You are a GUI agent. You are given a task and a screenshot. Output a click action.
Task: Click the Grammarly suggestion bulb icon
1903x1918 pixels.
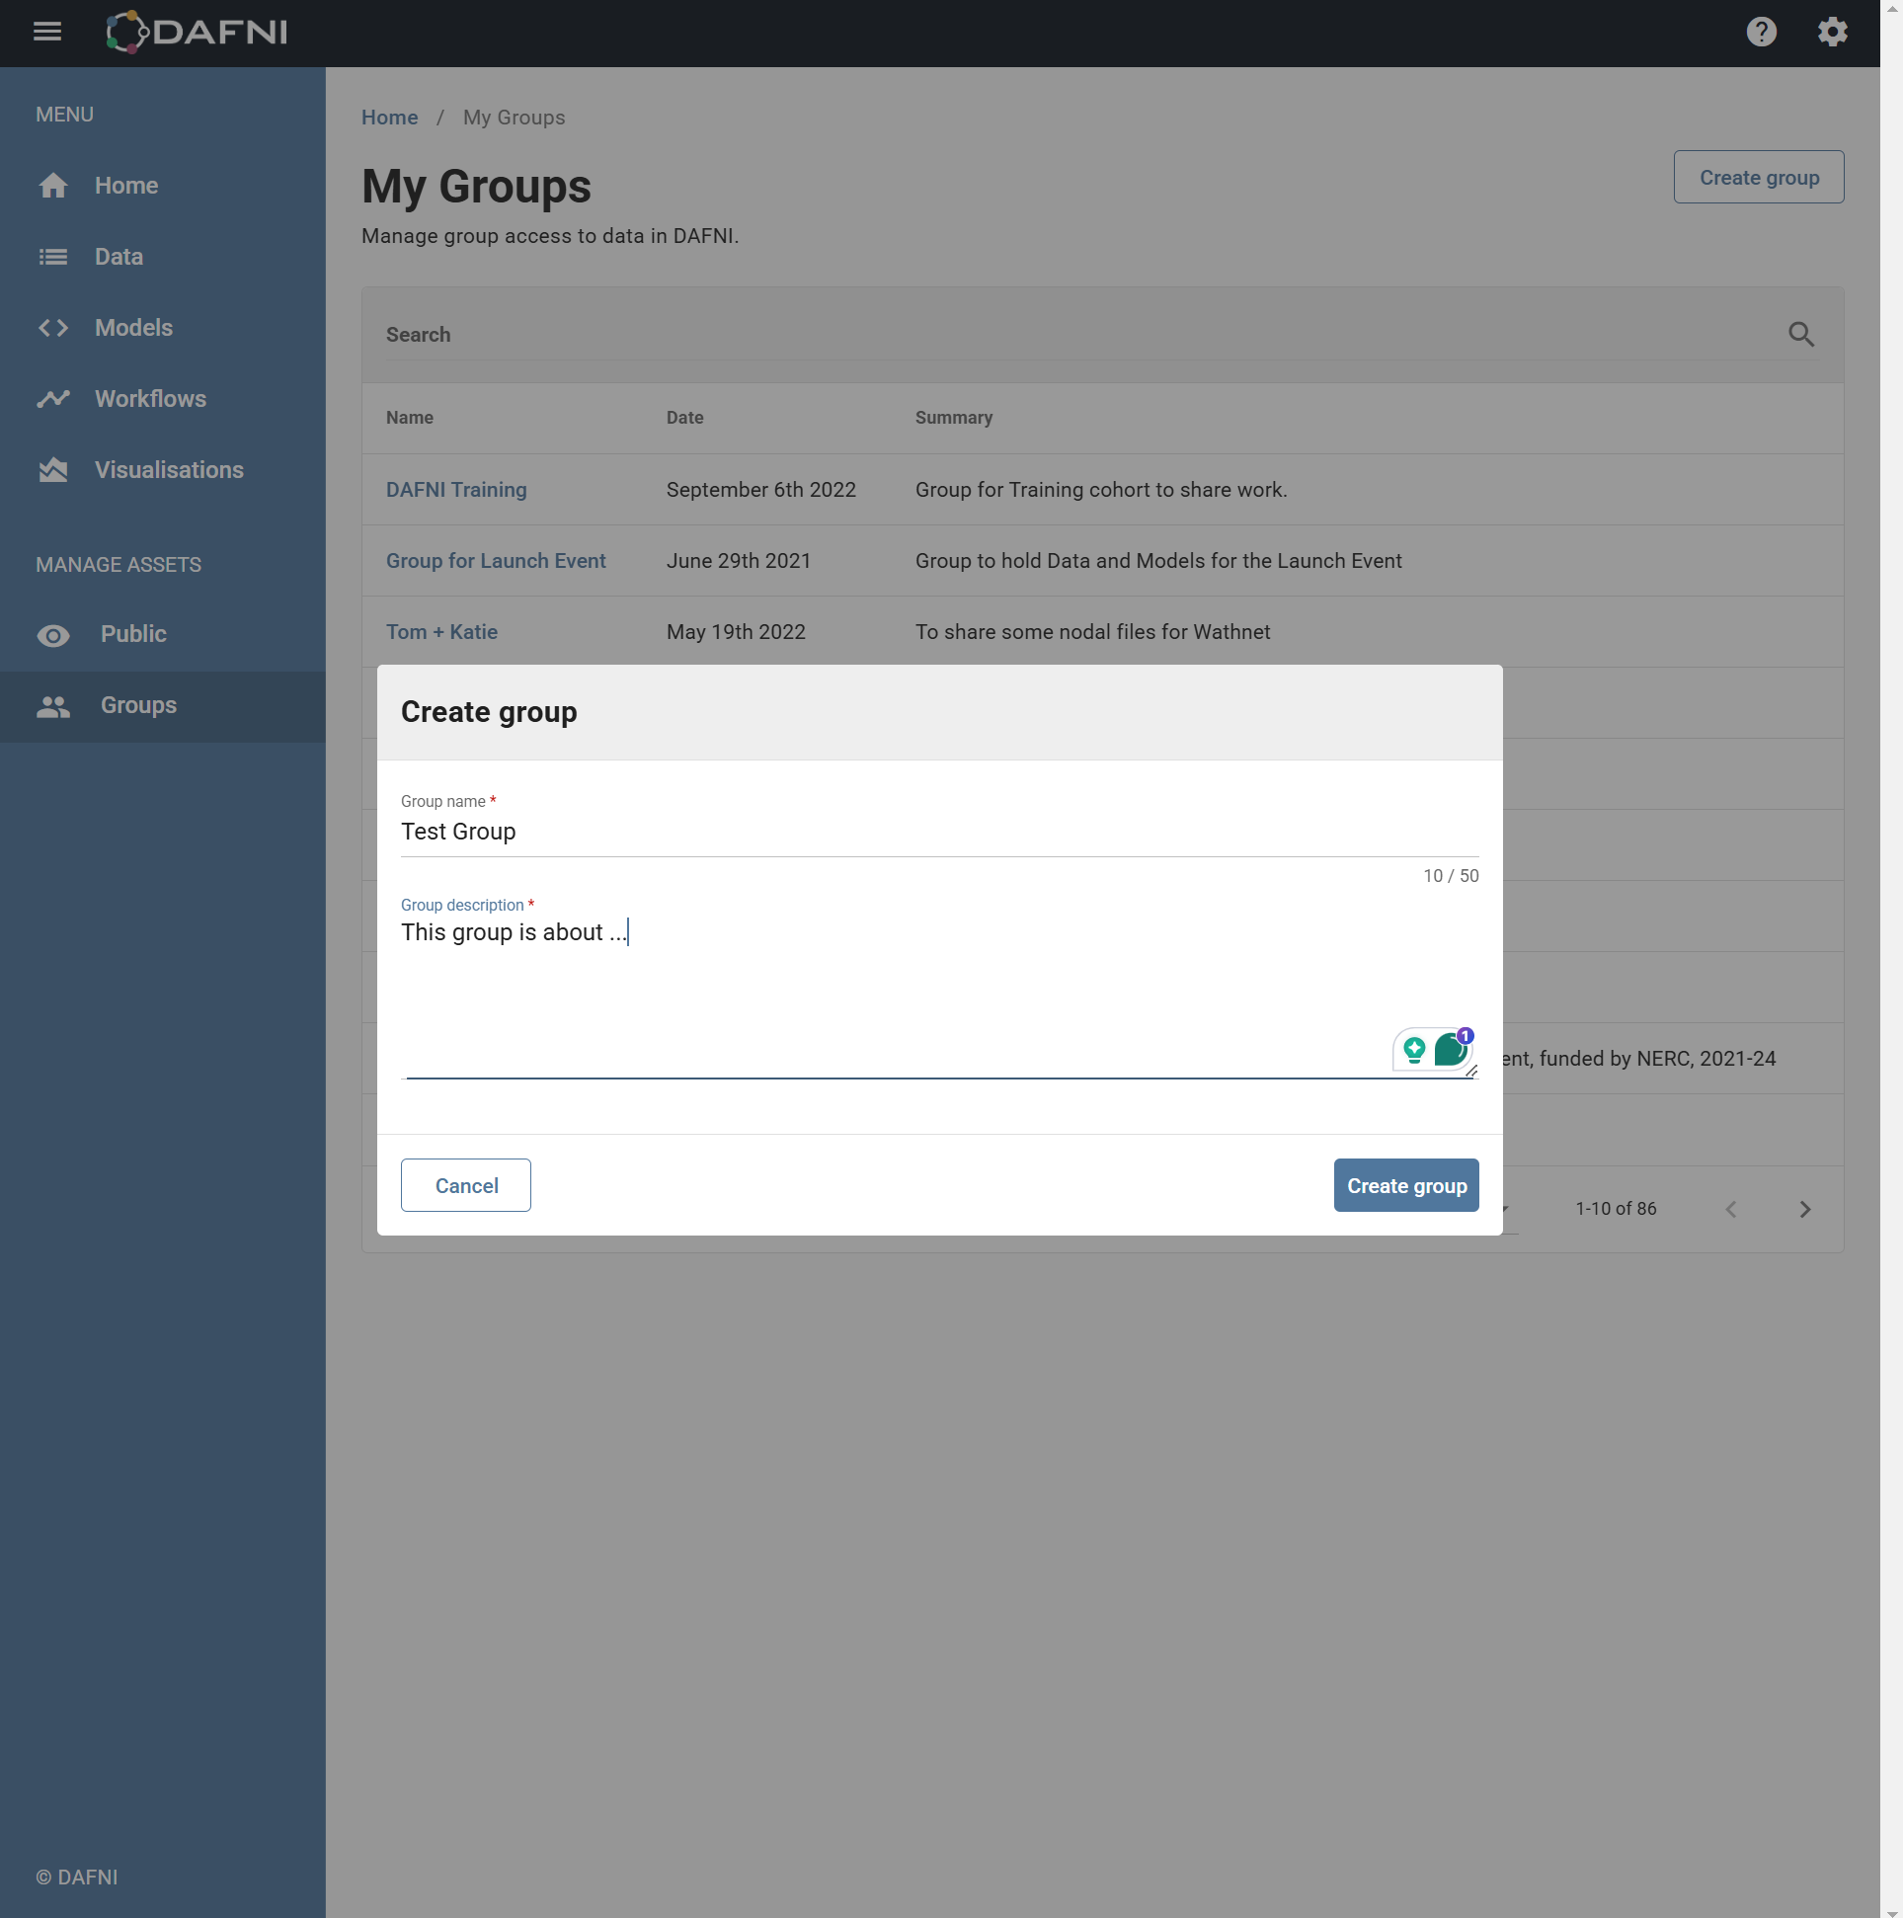pyautogui.click(x=1413, y=1048)
